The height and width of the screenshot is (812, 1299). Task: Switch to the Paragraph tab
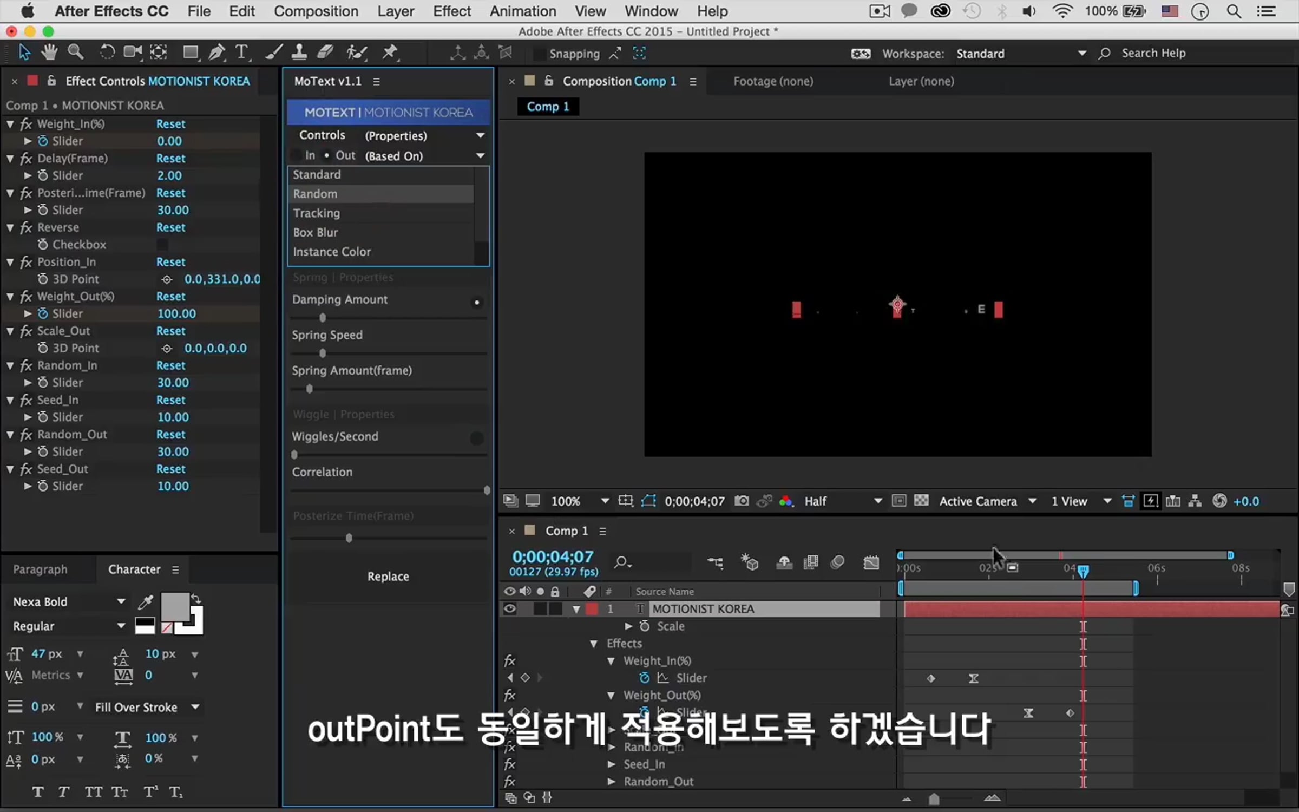point(41,569)
